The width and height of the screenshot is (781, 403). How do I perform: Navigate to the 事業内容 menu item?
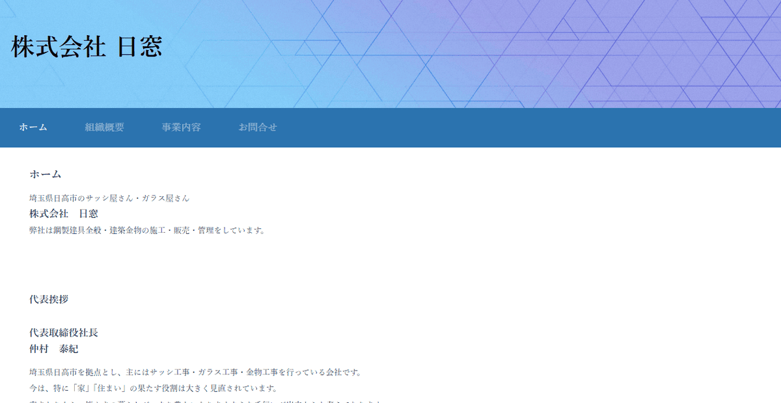[x=180, y=127]
